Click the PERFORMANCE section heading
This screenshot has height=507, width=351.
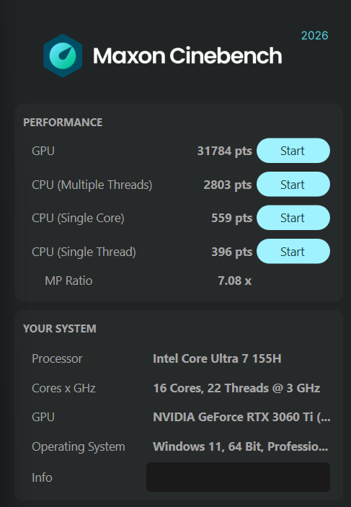63,123
